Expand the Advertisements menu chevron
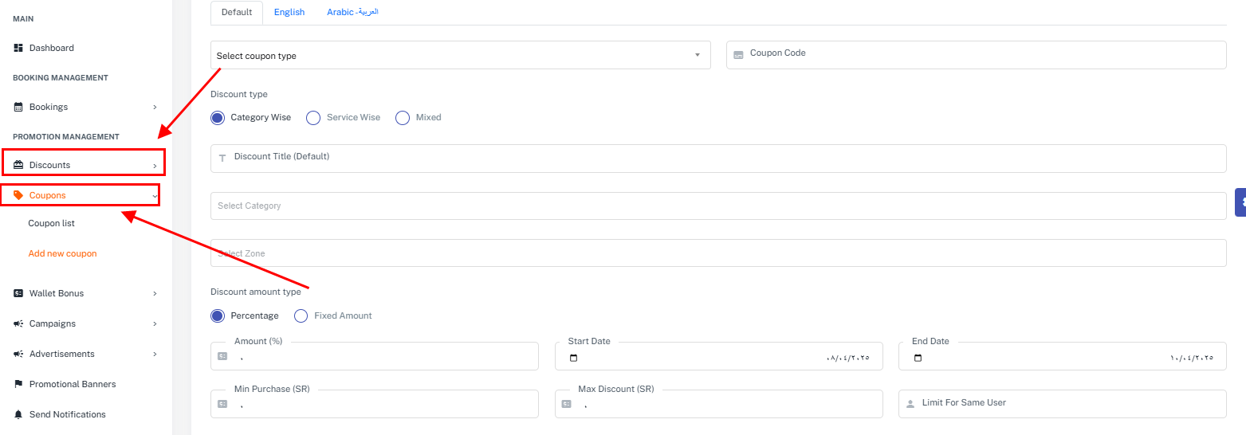 pyautogui.click(x=155, y=354)
